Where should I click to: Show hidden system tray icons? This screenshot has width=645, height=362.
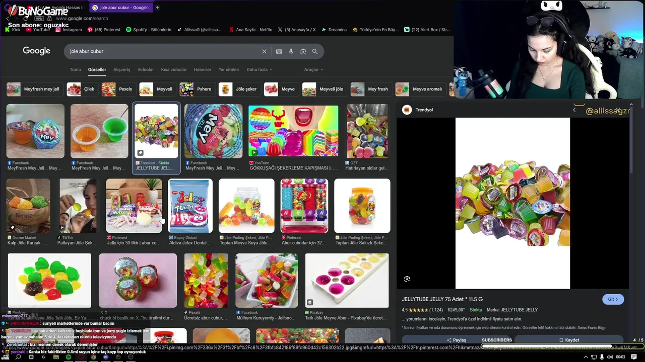(x=586, y=357)
